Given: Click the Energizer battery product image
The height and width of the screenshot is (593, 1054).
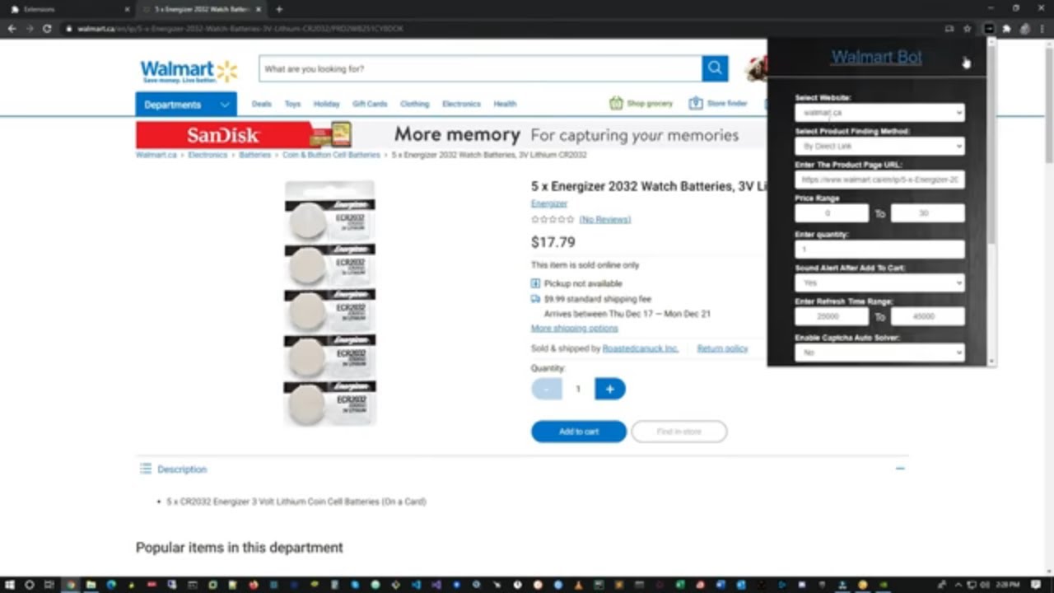Looking at the screenshot, I should 330,303.
